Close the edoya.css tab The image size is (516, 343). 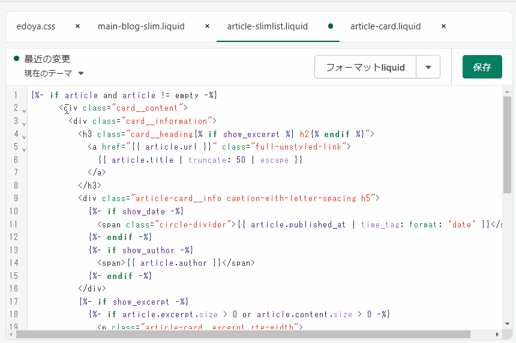click(x=77, y=26)
